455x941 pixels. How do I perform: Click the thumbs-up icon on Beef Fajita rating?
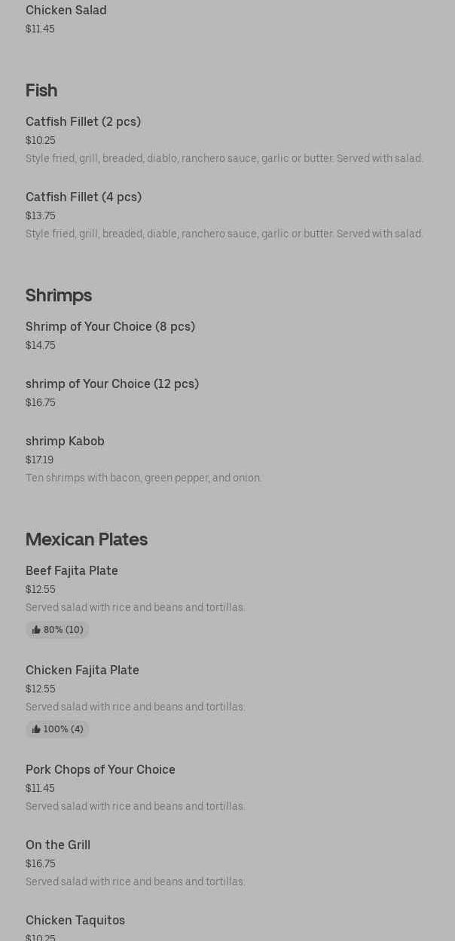pos(36,630)
